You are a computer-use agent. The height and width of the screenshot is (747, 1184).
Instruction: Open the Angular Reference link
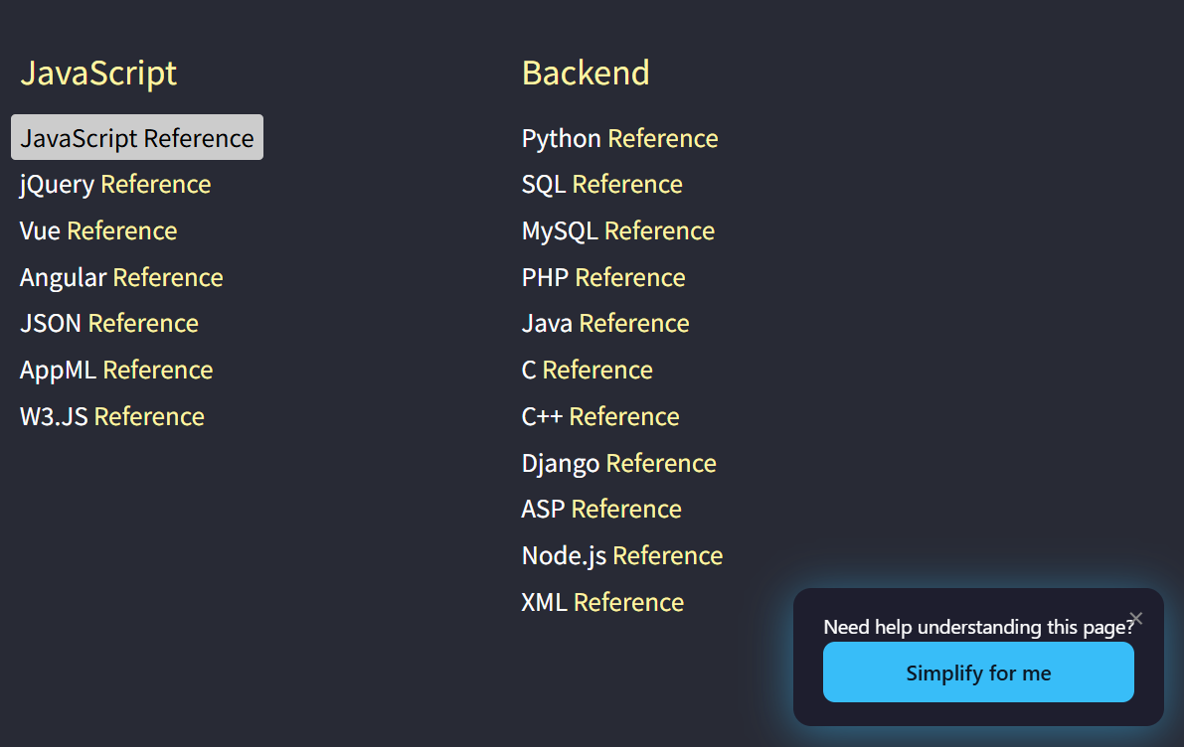tap(121, 277)
